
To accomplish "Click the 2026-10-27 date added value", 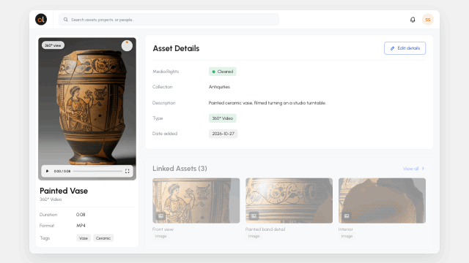I will coord(223,134).
